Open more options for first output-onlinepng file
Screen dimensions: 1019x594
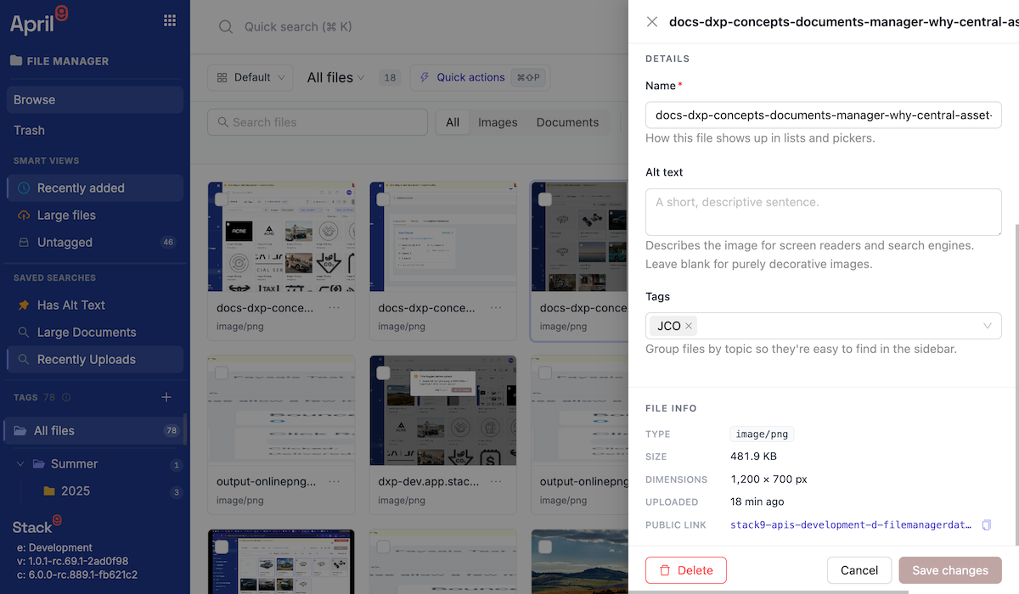[x=335, y=481]
